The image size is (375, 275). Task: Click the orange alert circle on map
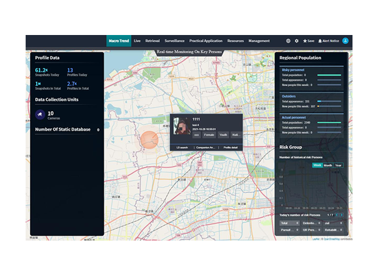coord(150,140)
